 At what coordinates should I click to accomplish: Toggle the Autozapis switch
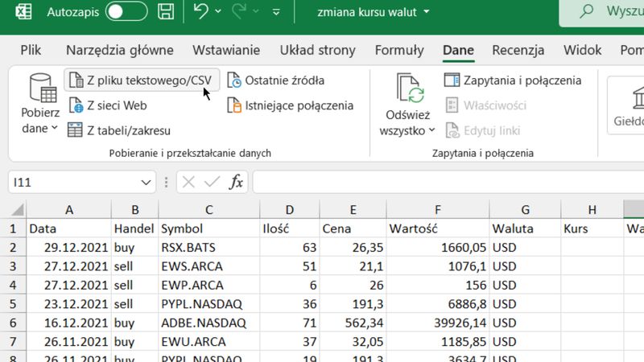click(x=126, y=12)
